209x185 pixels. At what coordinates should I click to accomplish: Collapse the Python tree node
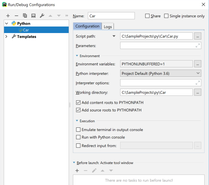click(6, 23)
